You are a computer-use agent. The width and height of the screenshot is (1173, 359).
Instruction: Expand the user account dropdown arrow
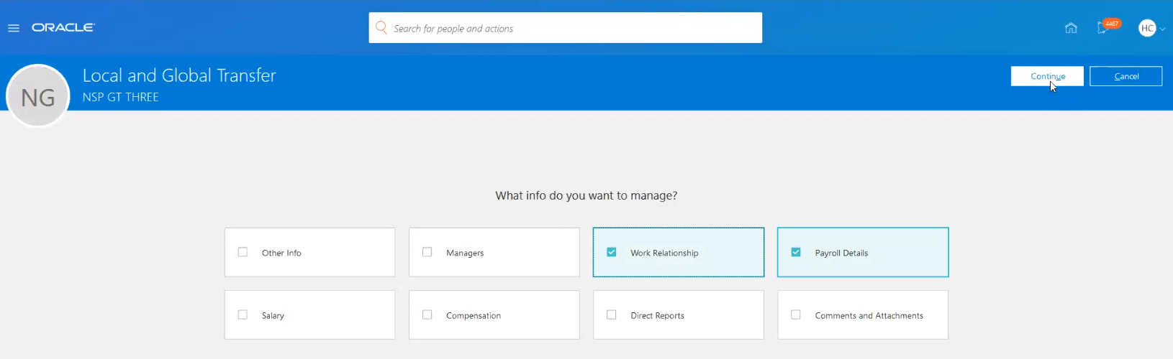(x=1163, y=29)
